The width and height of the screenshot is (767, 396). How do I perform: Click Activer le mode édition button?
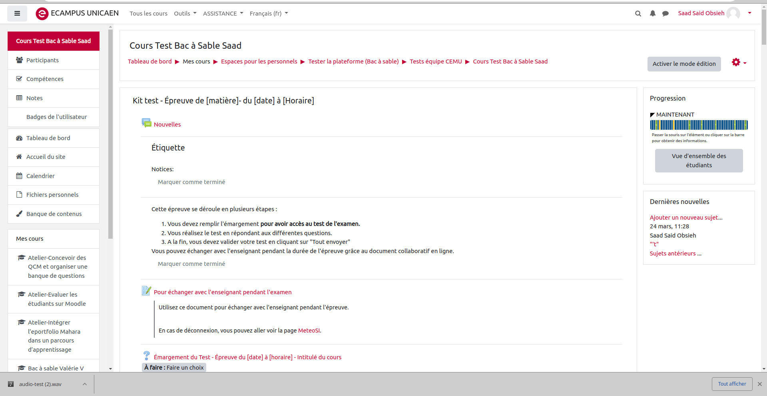click(x=684, y=64)
